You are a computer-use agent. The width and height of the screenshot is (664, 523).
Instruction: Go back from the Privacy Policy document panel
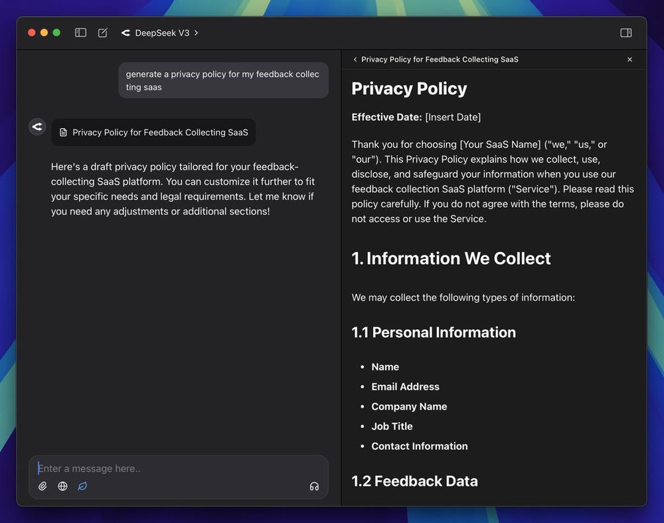(x=355, y=59)
